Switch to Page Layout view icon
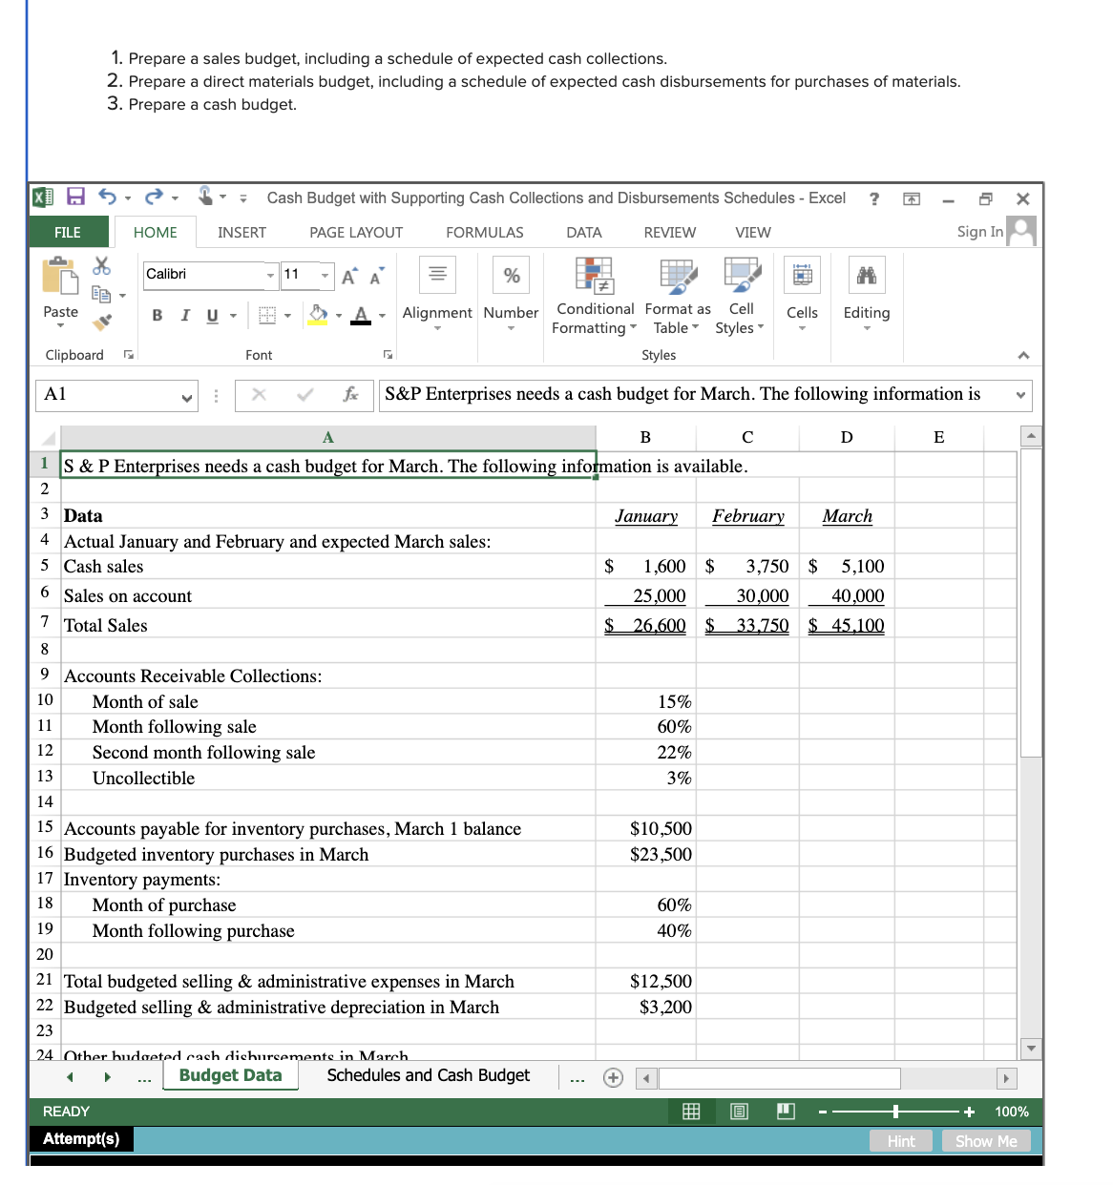1113x1185 pixels. [739, 1112]
